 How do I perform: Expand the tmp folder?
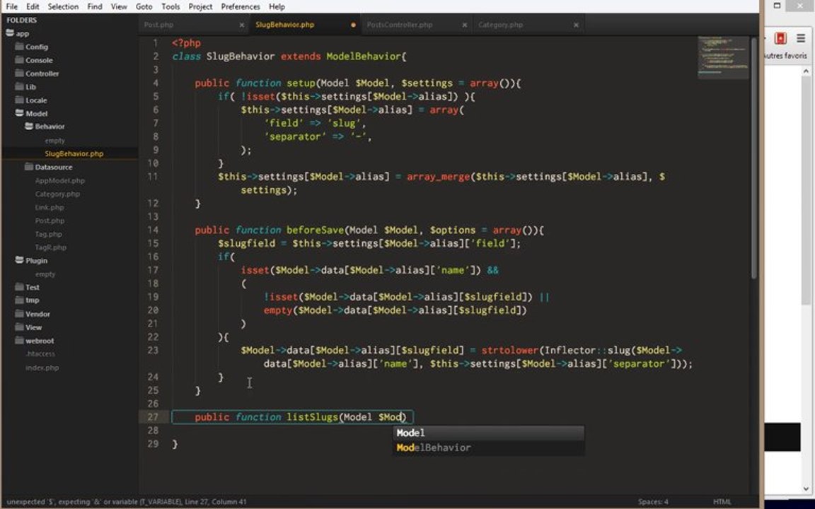(x=27, y=300)
